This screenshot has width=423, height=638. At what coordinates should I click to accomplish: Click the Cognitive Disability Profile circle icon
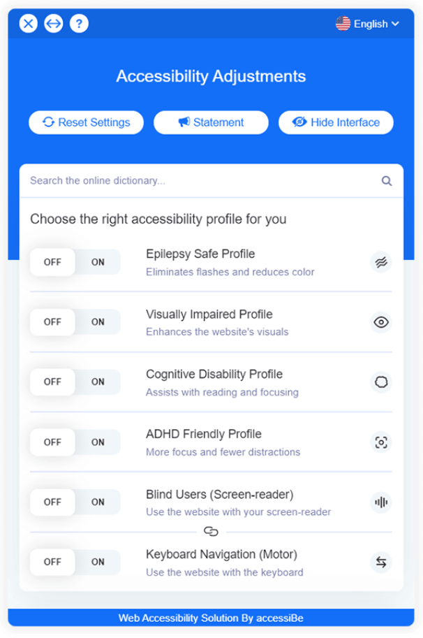(x=380, y=382)
